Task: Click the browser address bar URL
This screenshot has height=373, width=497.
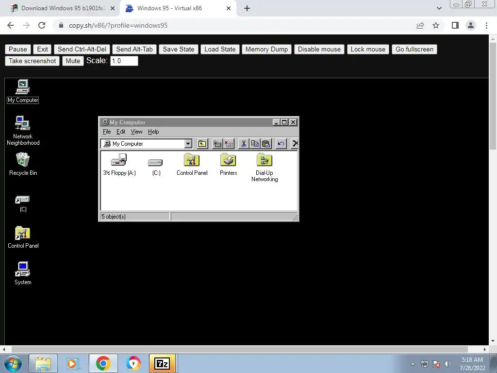Action: tap(118, 25)
